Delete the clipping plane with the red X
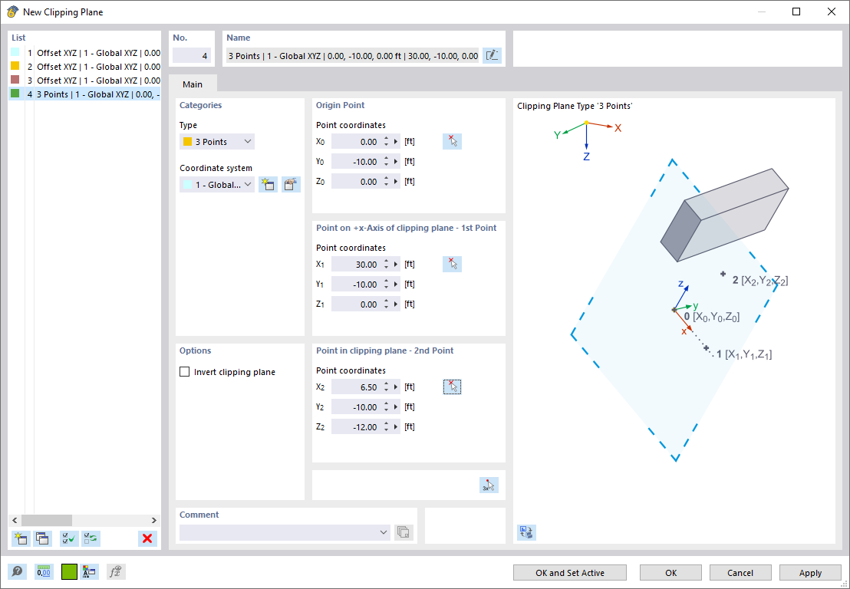 [147, 538]
